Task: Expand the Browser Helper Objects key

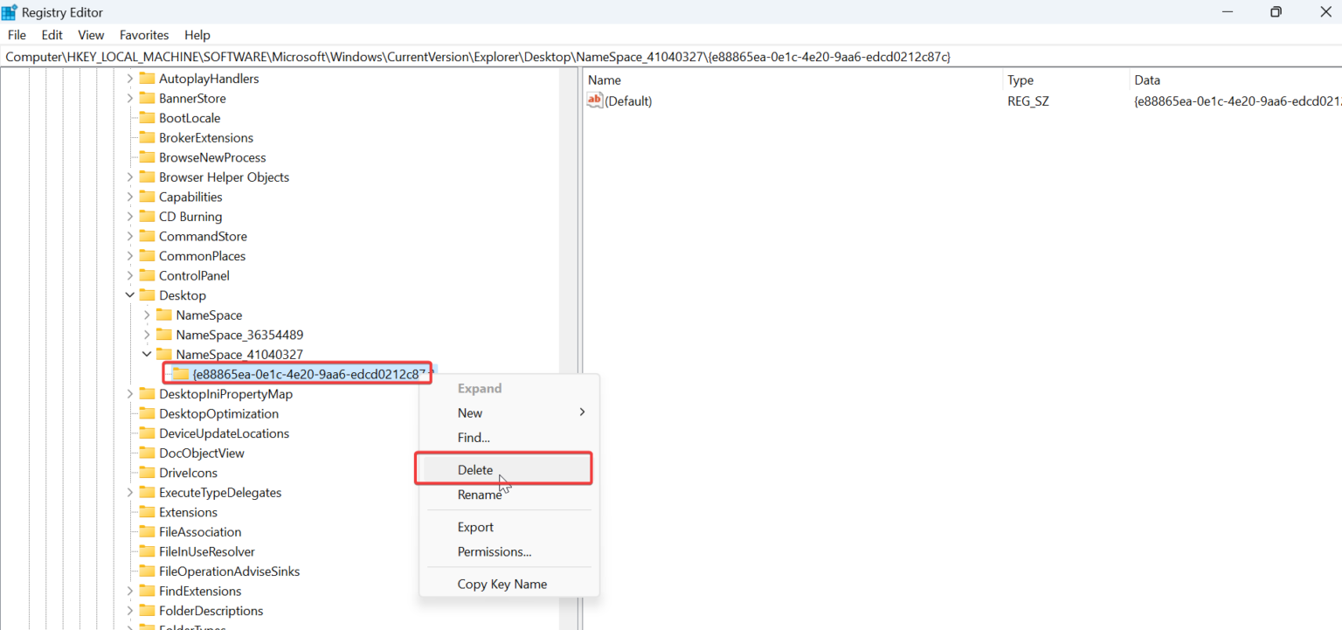Action: point(129,177)
